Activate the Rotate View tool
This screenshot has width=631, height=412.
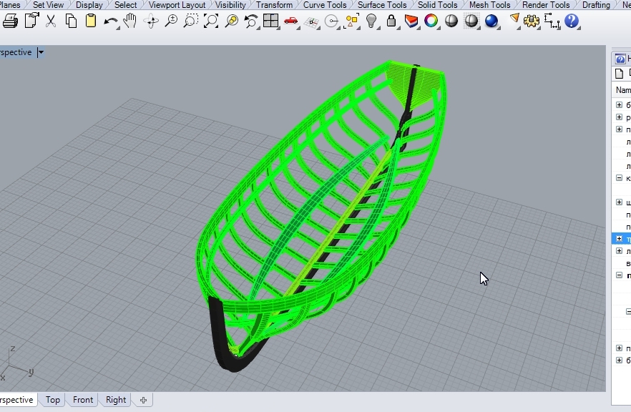tap(151, 21)
